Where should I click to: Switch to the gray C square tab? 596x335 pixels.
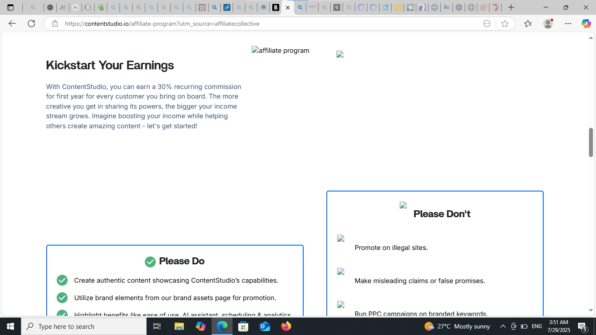tap(336, 7)
